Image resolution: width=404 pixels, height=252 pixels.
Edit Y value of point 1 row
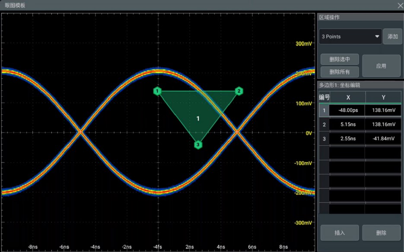[383, 110]
